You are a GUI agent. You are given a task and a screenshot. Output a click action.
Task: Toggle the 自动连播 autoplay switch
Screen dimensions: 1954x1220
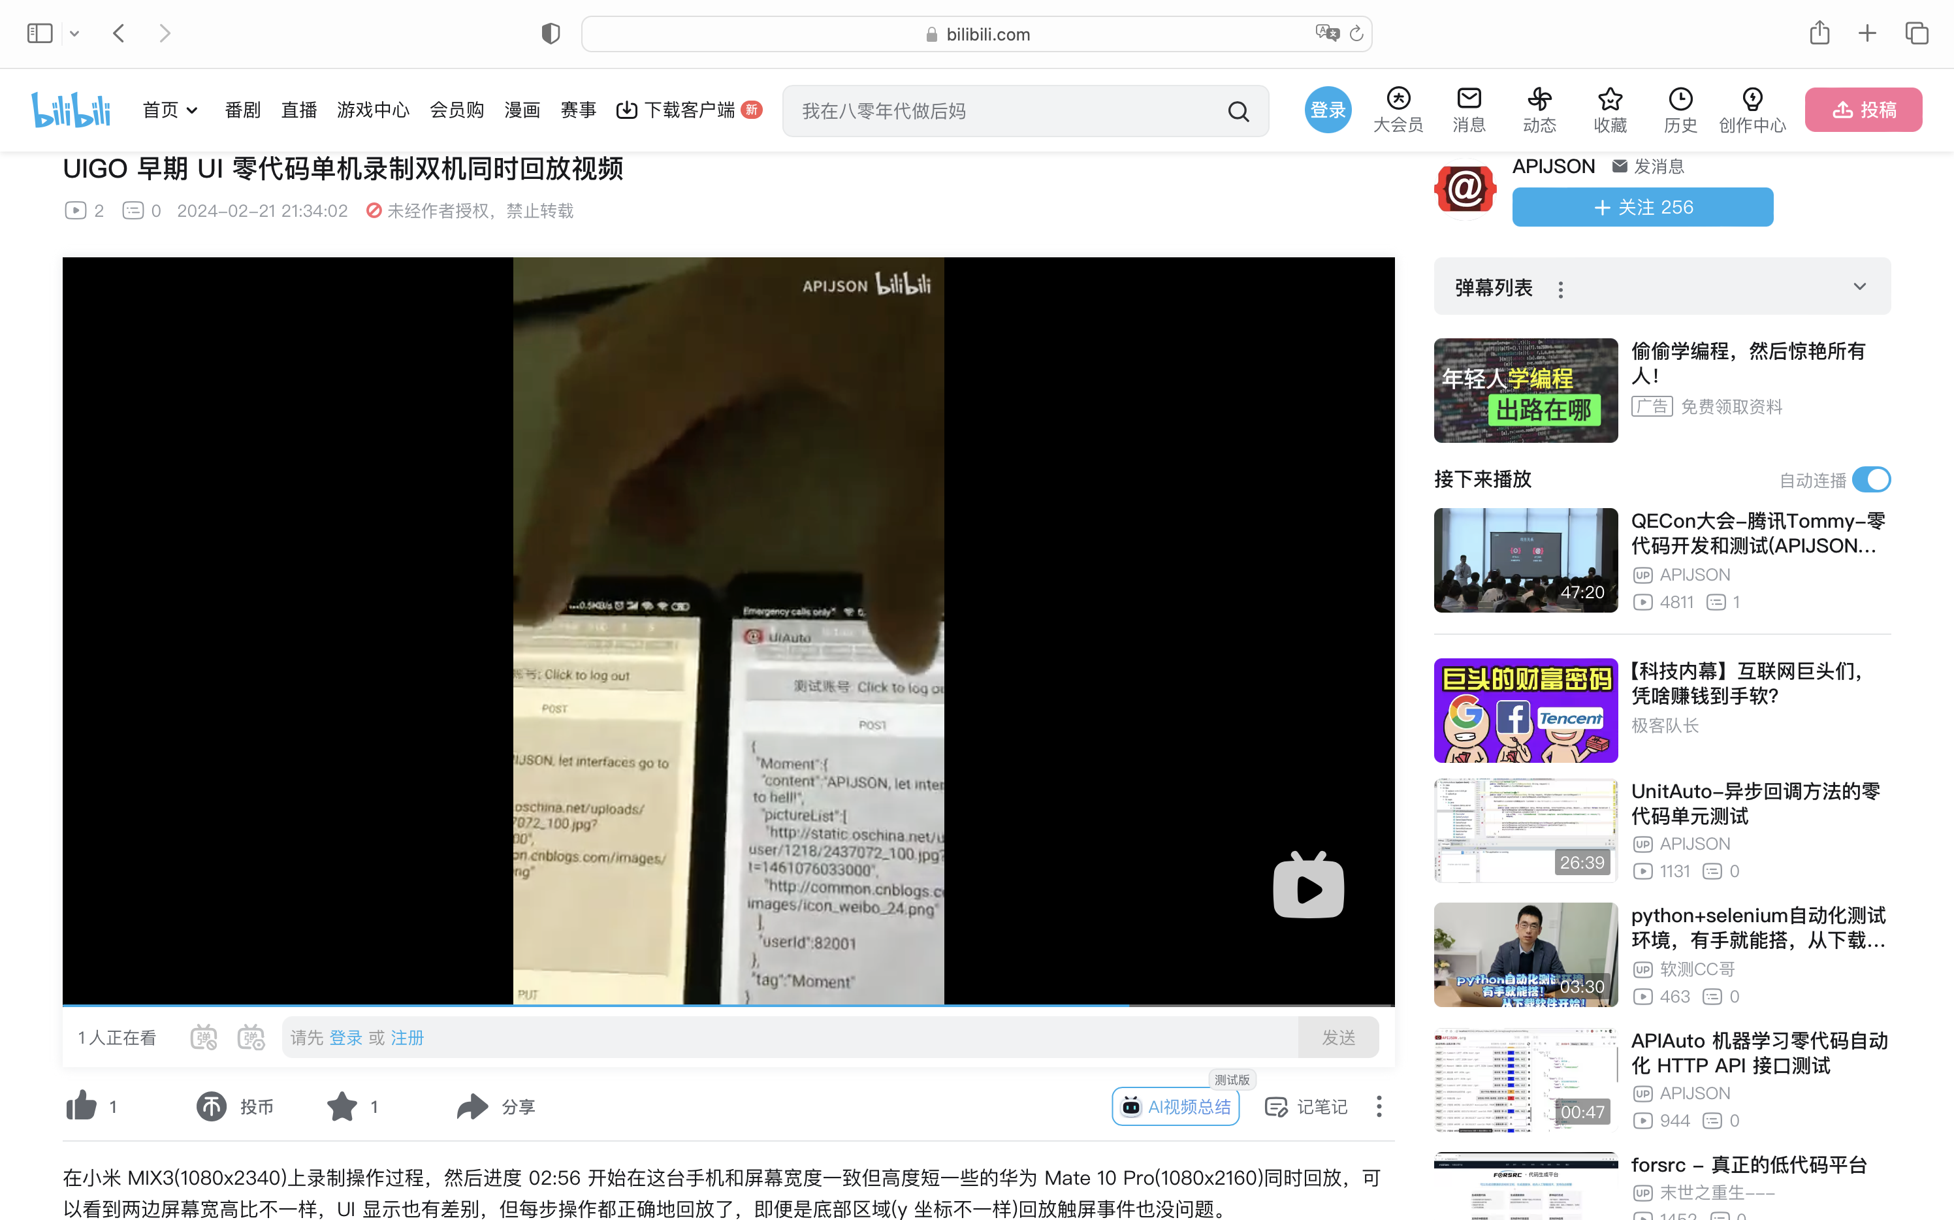click(x=1870, y=479)
